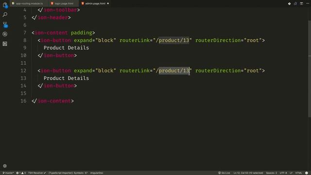Open the Manage gear menu

tap(5, 166)
